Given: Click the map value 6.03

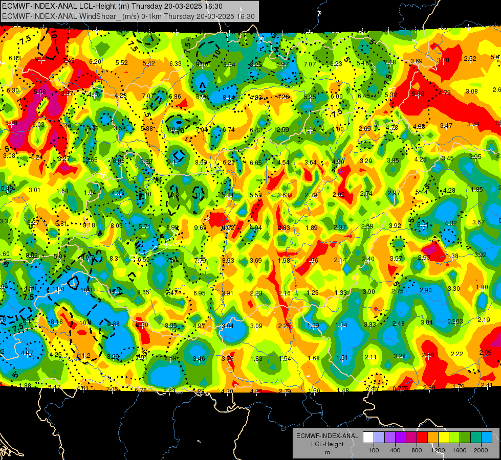Looking at the screenshot, I should (38, 125).
